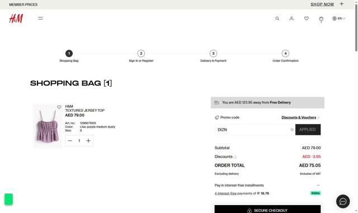Screen dimensions: 358x213
Task: Open the live chat bubble
Action: (x=343, y=201)
